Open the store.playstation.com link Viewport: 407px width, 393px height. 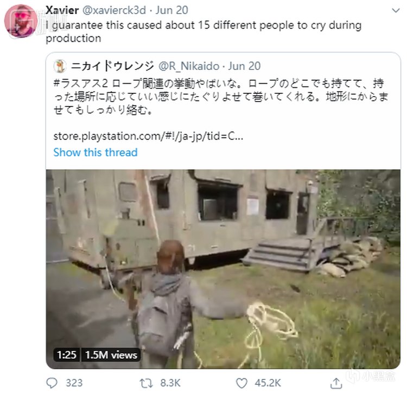click(x=148, y=136)
